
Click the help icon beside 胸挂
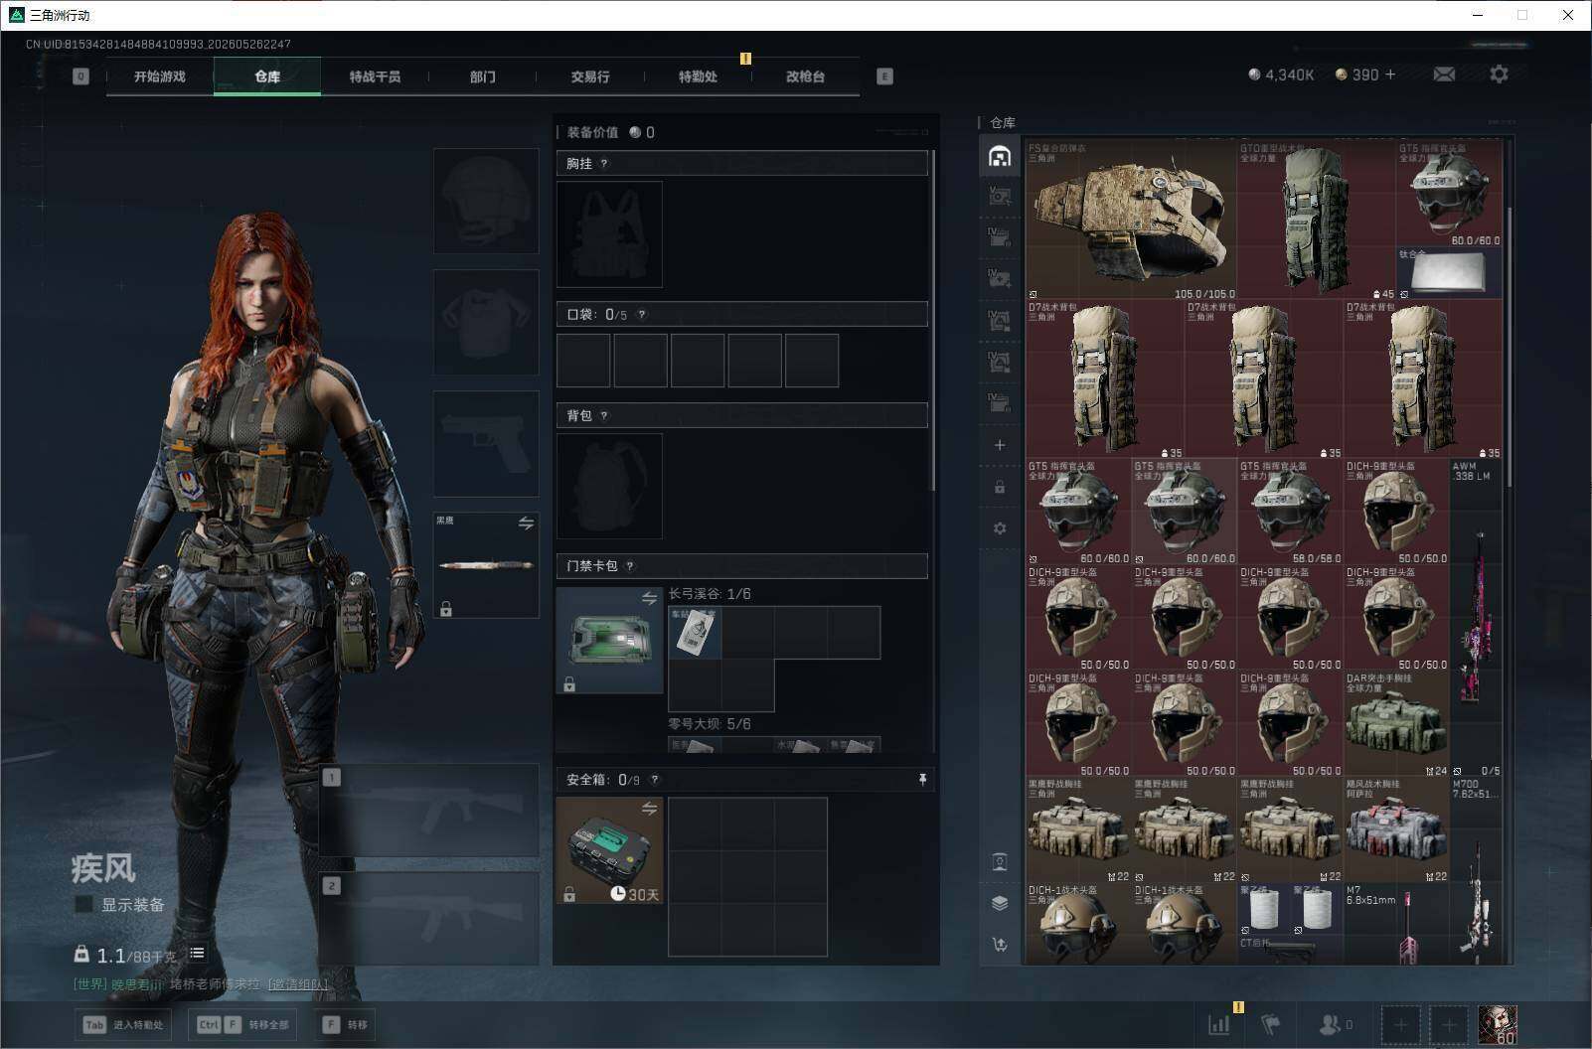(x=603, y=164)
